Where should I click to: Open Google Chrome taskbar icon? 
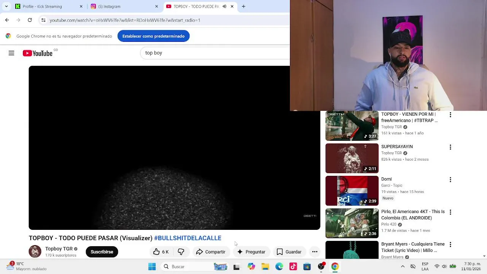coord(335,267)
